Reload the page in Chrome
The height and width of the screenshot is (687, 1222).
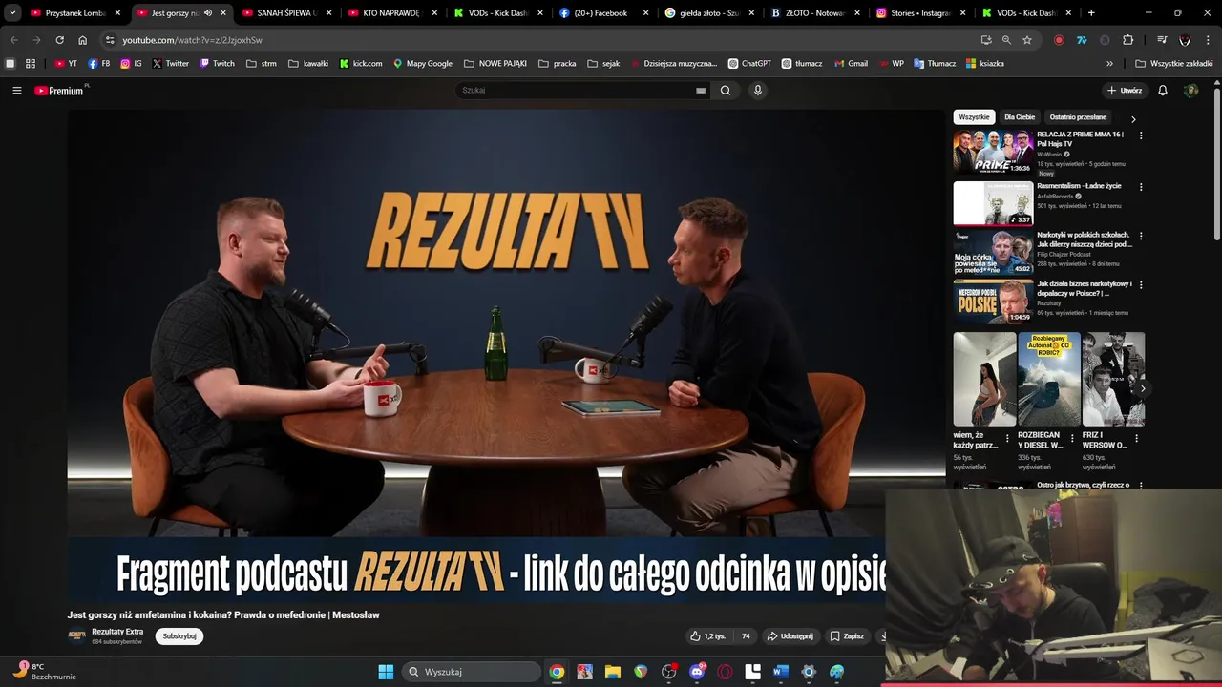59,40
